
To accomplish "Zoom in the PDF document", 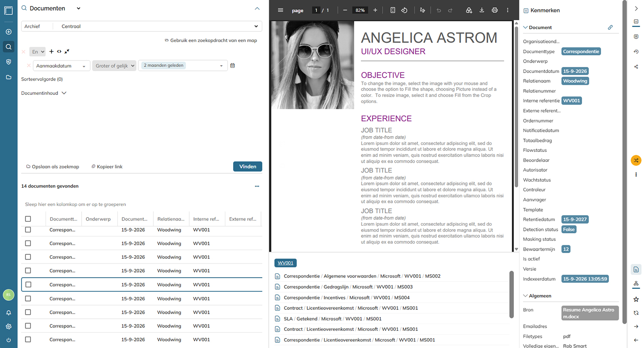I will 375,10.
